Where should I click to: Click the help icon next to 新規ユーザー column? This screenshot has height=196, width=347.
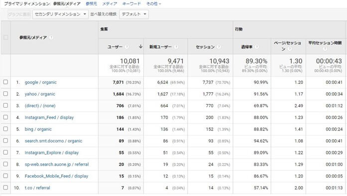[x=176, y=47]
